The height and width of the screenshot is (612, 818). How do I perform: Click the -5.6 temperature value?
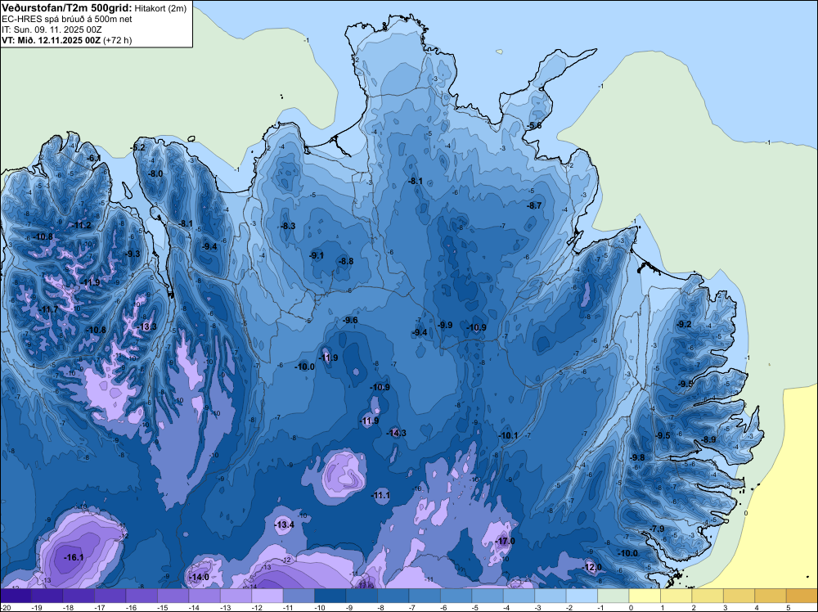(533, 126)
